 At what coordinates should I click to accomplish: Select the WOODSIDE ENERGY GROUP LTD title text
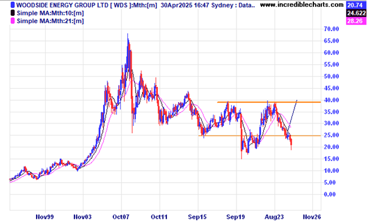(62, 5)
